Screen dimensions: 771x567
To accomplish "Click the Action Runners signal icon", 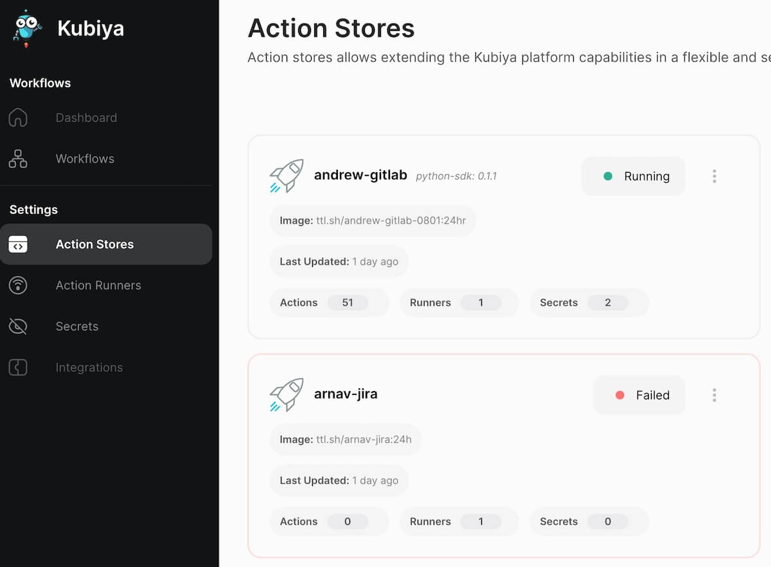I will point(18,285).
